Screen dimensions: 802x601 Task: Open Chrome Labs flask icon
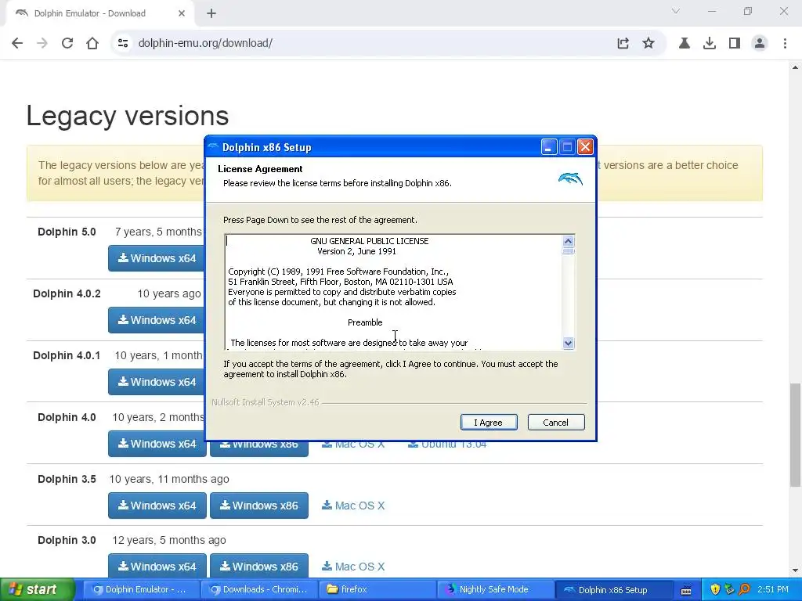685,43
